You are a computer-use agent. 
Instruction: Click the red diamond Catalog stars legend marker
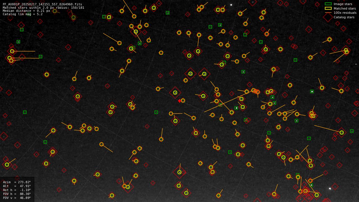(x=328, y=17)
